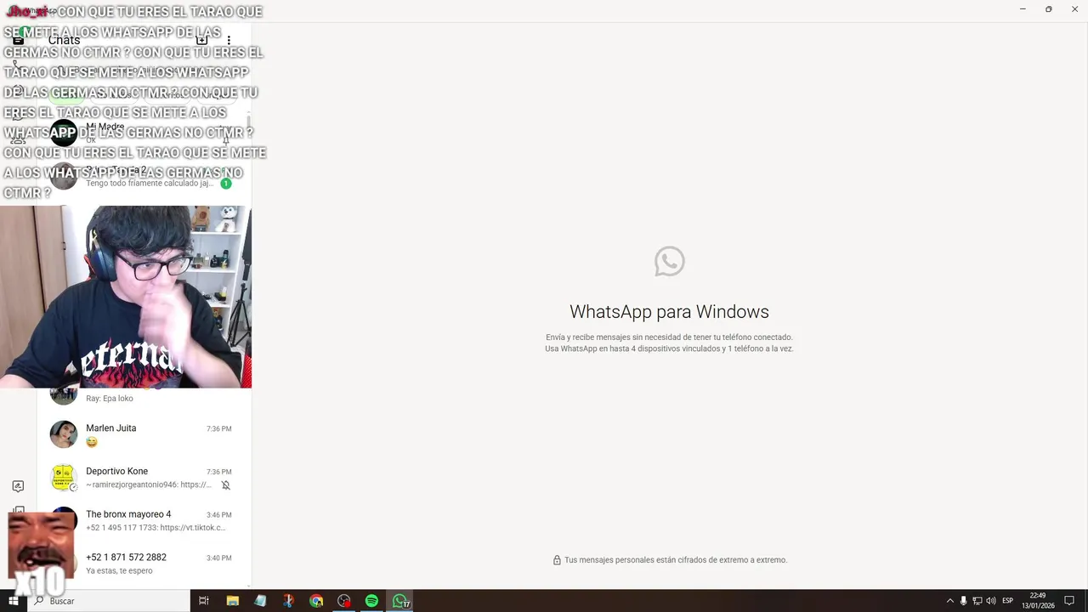Open the Marlen Juita chat

142,434
